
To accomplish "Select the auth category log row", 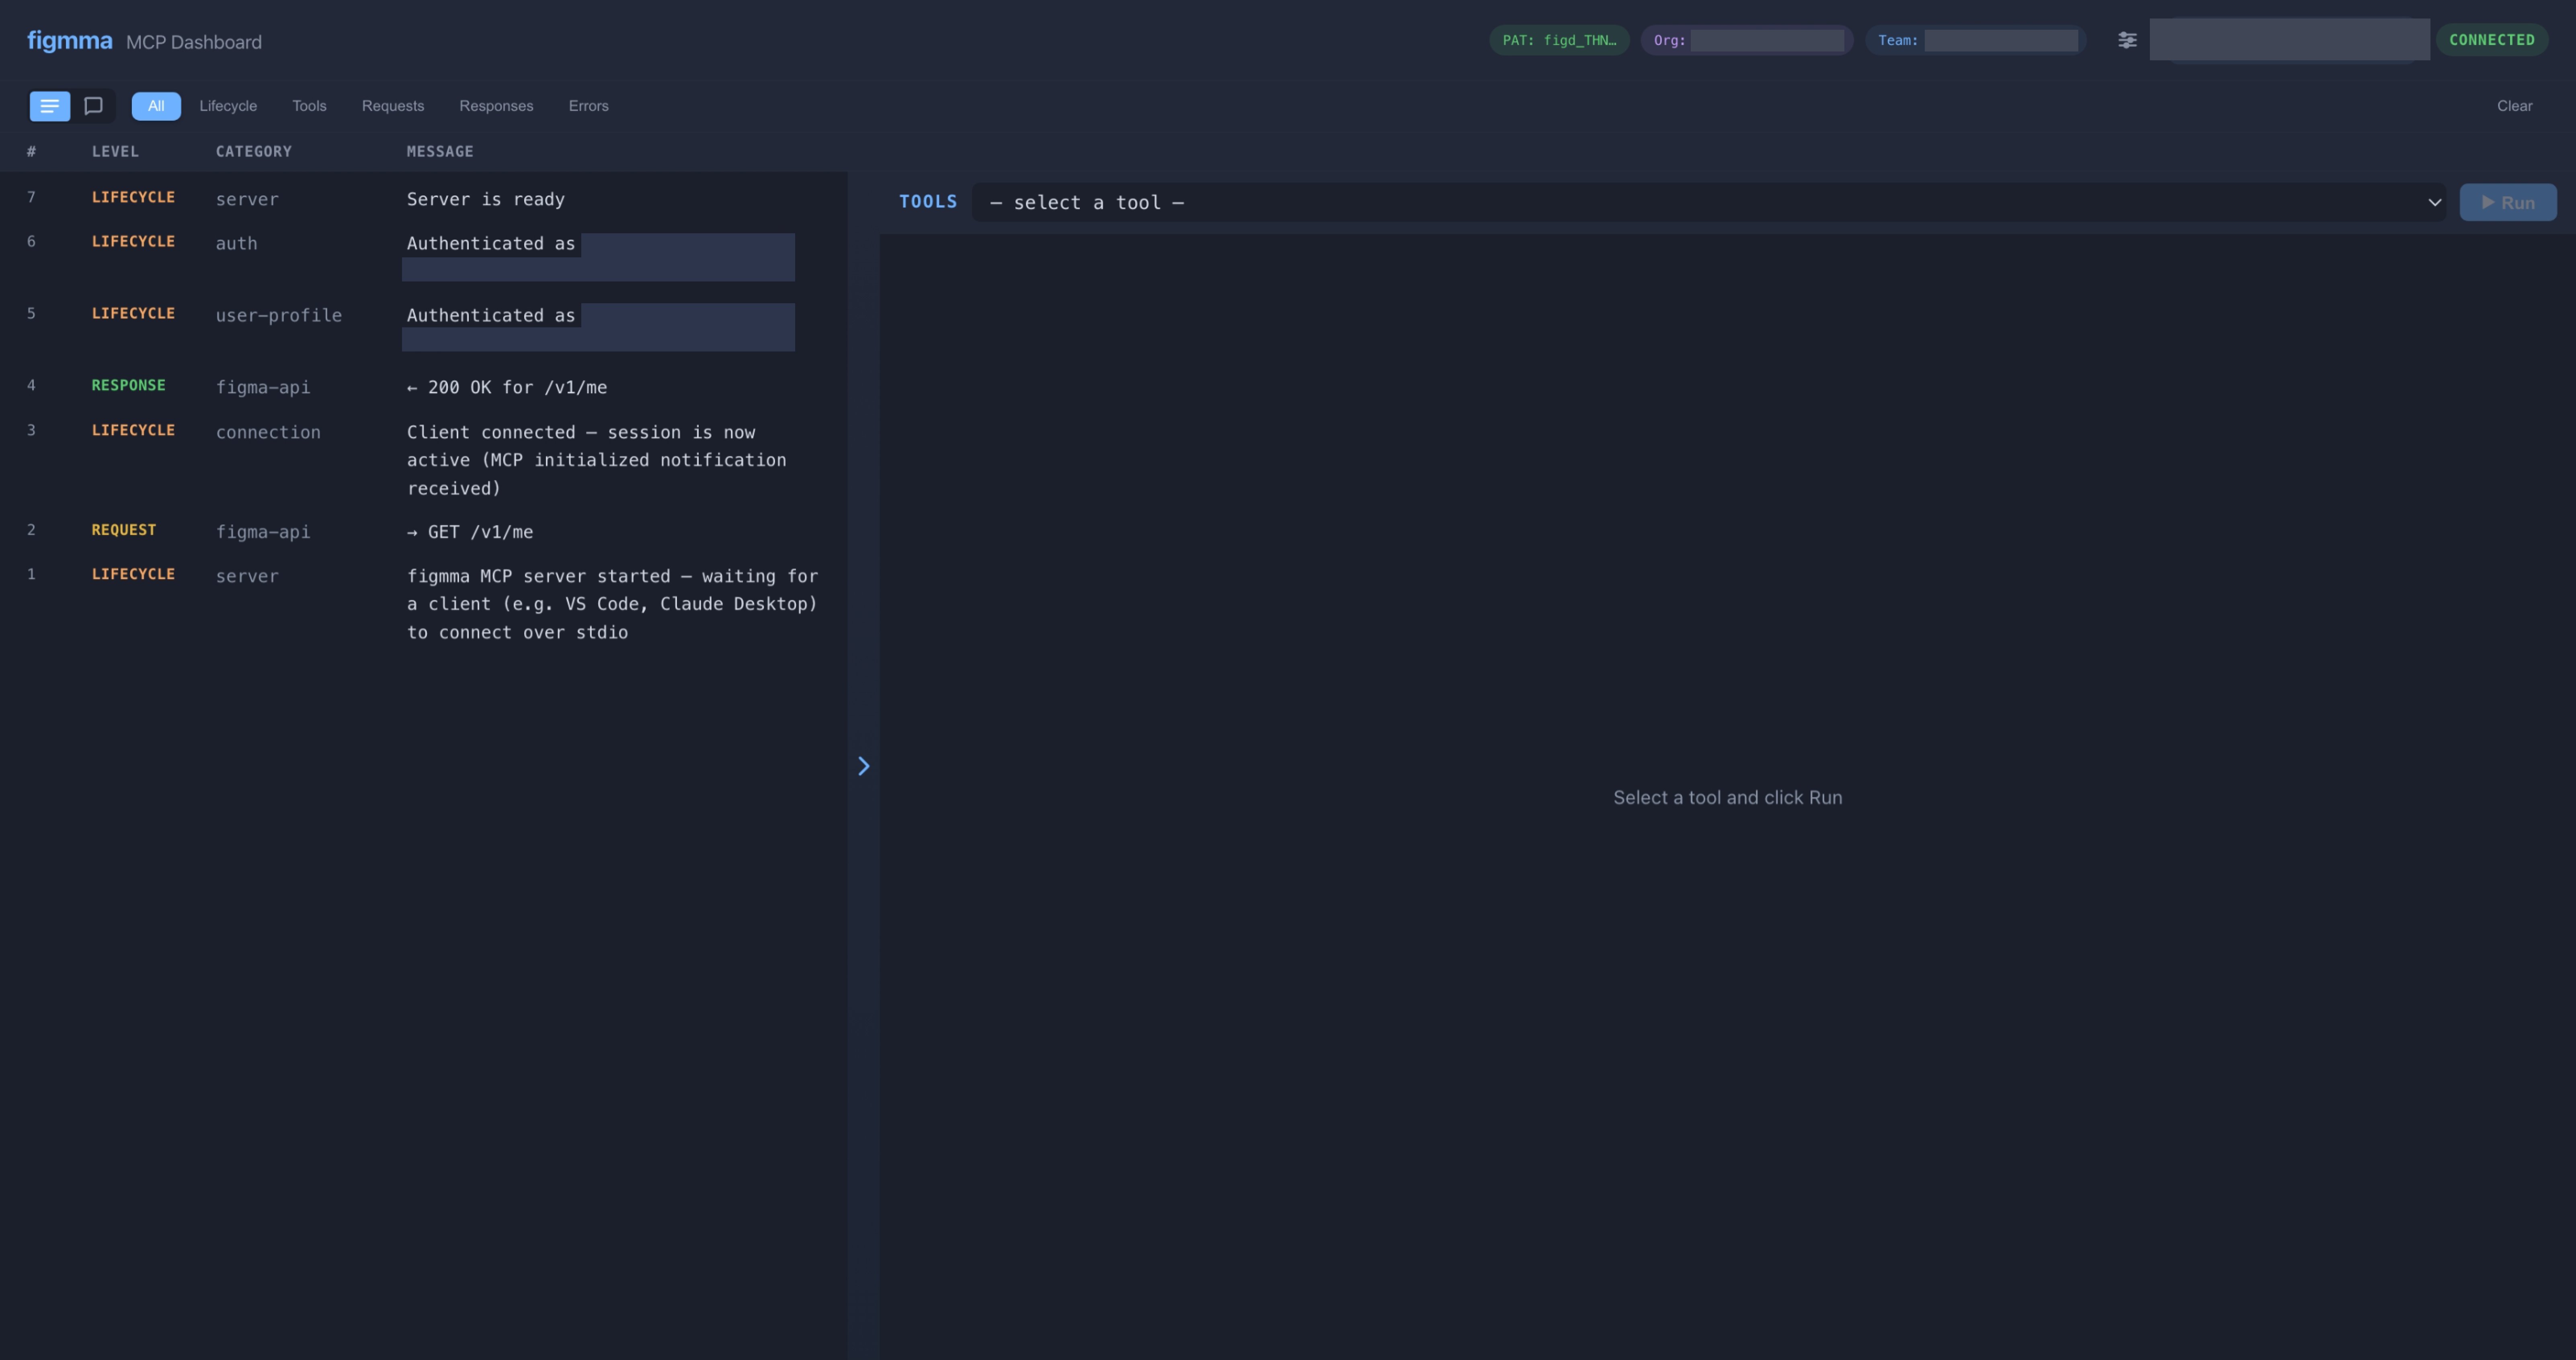I will (424, 256).
